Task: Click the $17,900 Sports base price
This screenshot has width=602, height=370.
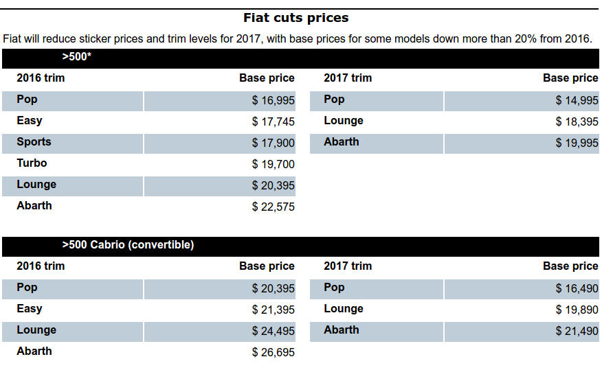Action: pos(274,143)
